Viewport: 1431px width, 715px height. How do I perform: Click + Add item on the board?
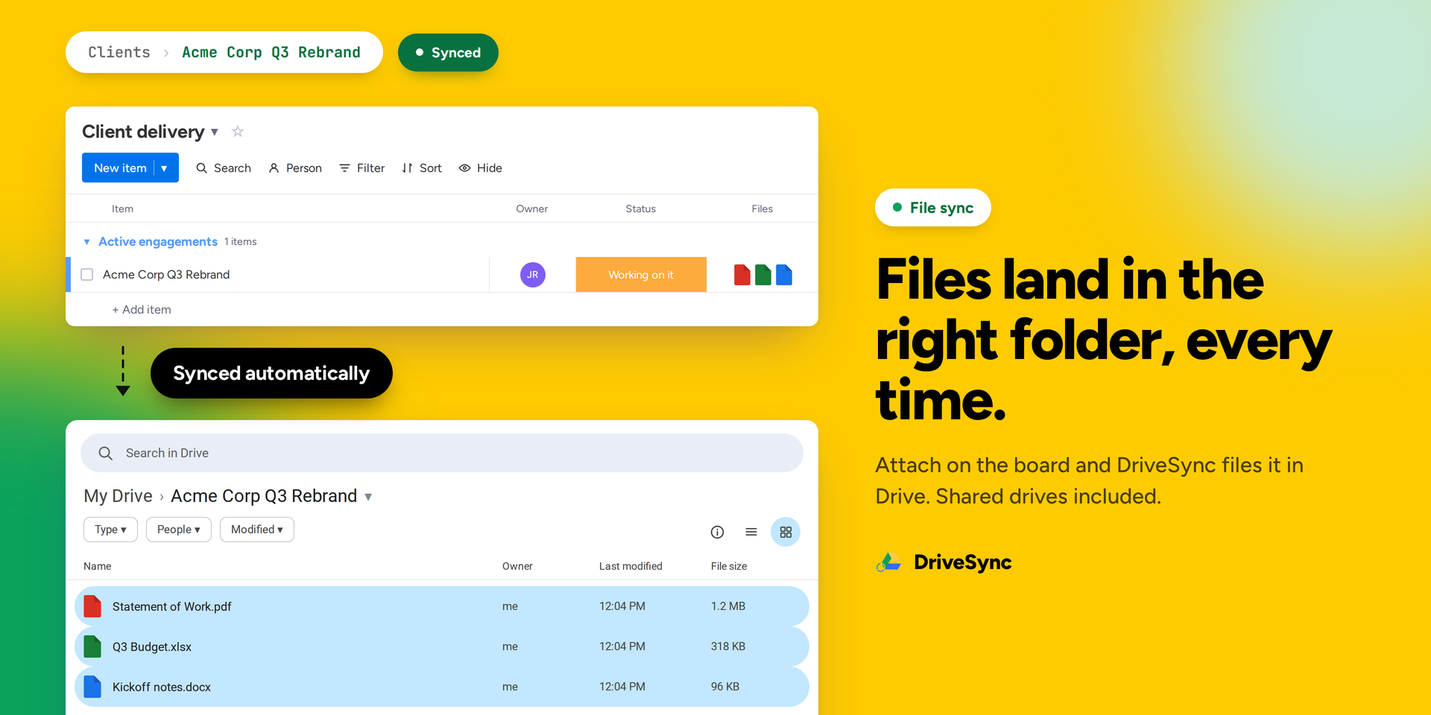click(x=142, y=310)
